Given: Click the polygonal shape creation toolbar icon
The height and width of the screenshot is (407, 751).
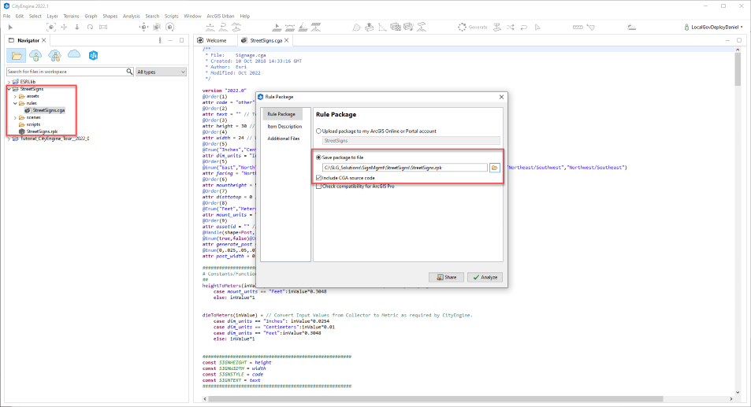Looking at the screenshot, I should click(x=356, y=28).
